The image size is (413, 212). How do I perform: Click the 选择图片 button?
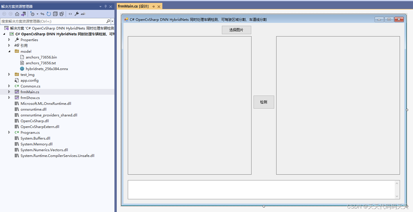point(236,30)
